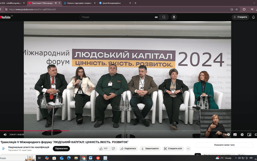Toggle autoplay switch in the player controls

point(228,135)
